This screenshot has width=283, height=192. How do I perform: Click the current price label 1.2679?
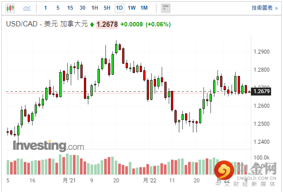(x=262, y=92)
